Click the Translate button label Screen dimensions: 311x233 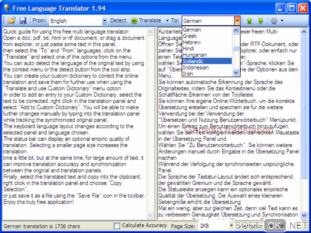(150, 21)
